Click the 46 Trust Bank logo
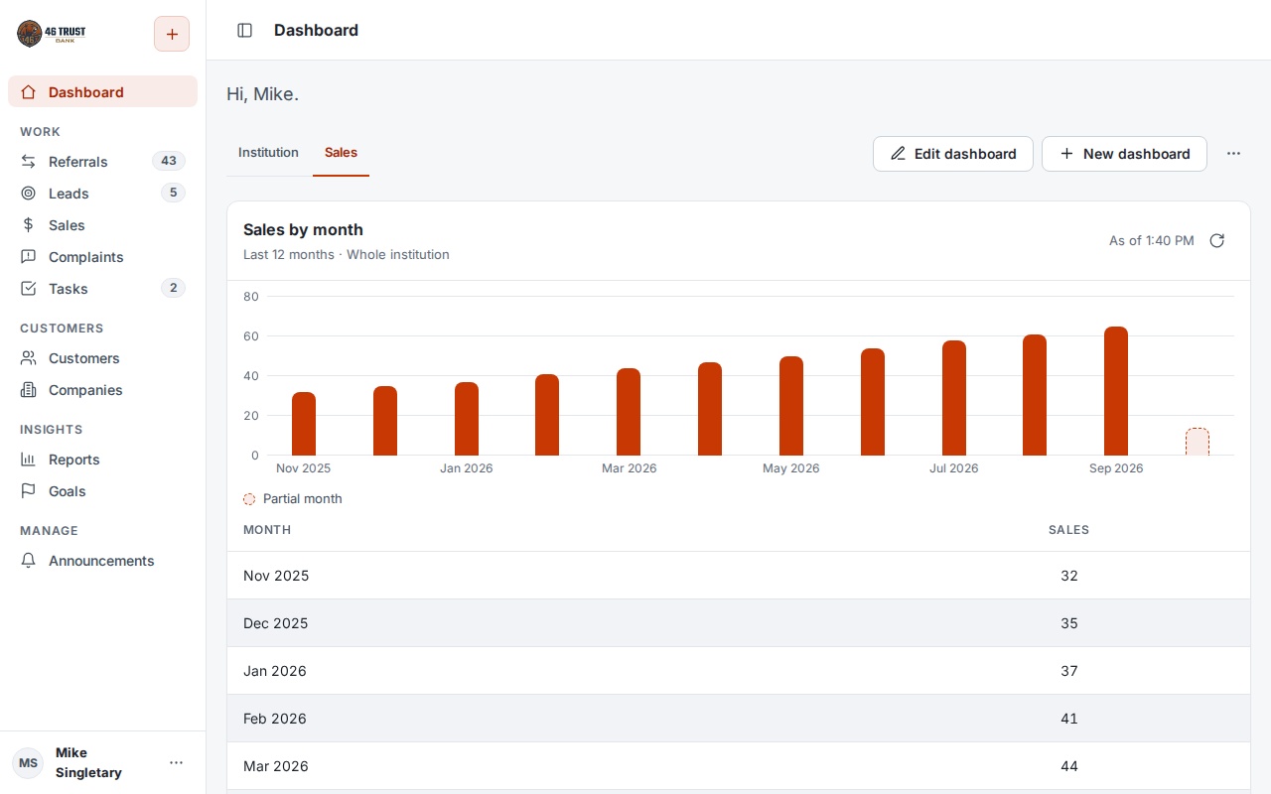Image resolution: width=1271 pixels, height=794 pixels. (x=52, y=34)
